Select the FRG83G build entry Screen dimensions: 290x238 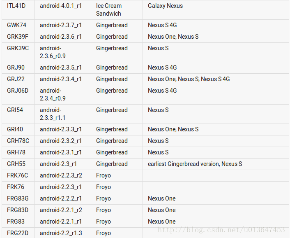[x=18, y=198]
